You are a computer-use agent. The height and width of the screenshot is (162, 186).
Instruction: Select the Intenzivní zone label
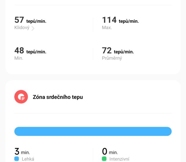[119, 159]
